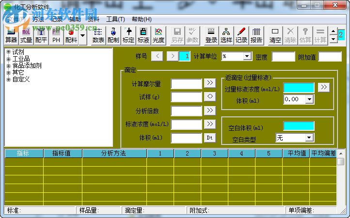The width and height of the screenshot is (350, 218).
Task: Open the 资料 menu
Action: [93, 19]
